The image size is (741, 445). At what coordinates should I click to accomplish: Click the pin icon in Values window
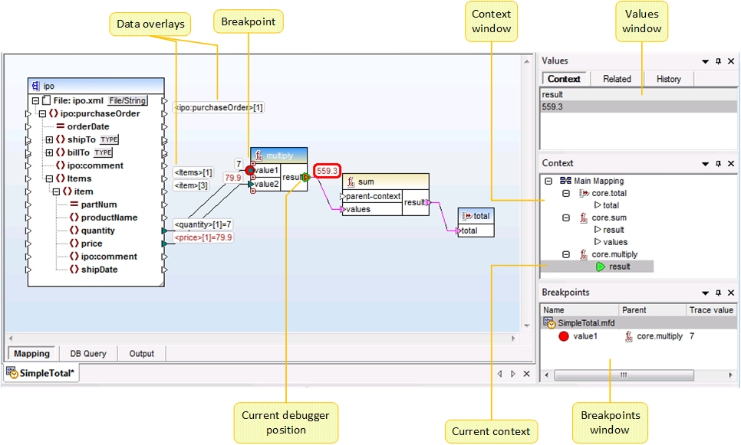tap(719, 61)
